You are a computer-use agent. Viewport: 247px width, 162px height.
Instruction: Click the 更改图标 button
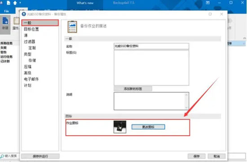click(148, 127)
